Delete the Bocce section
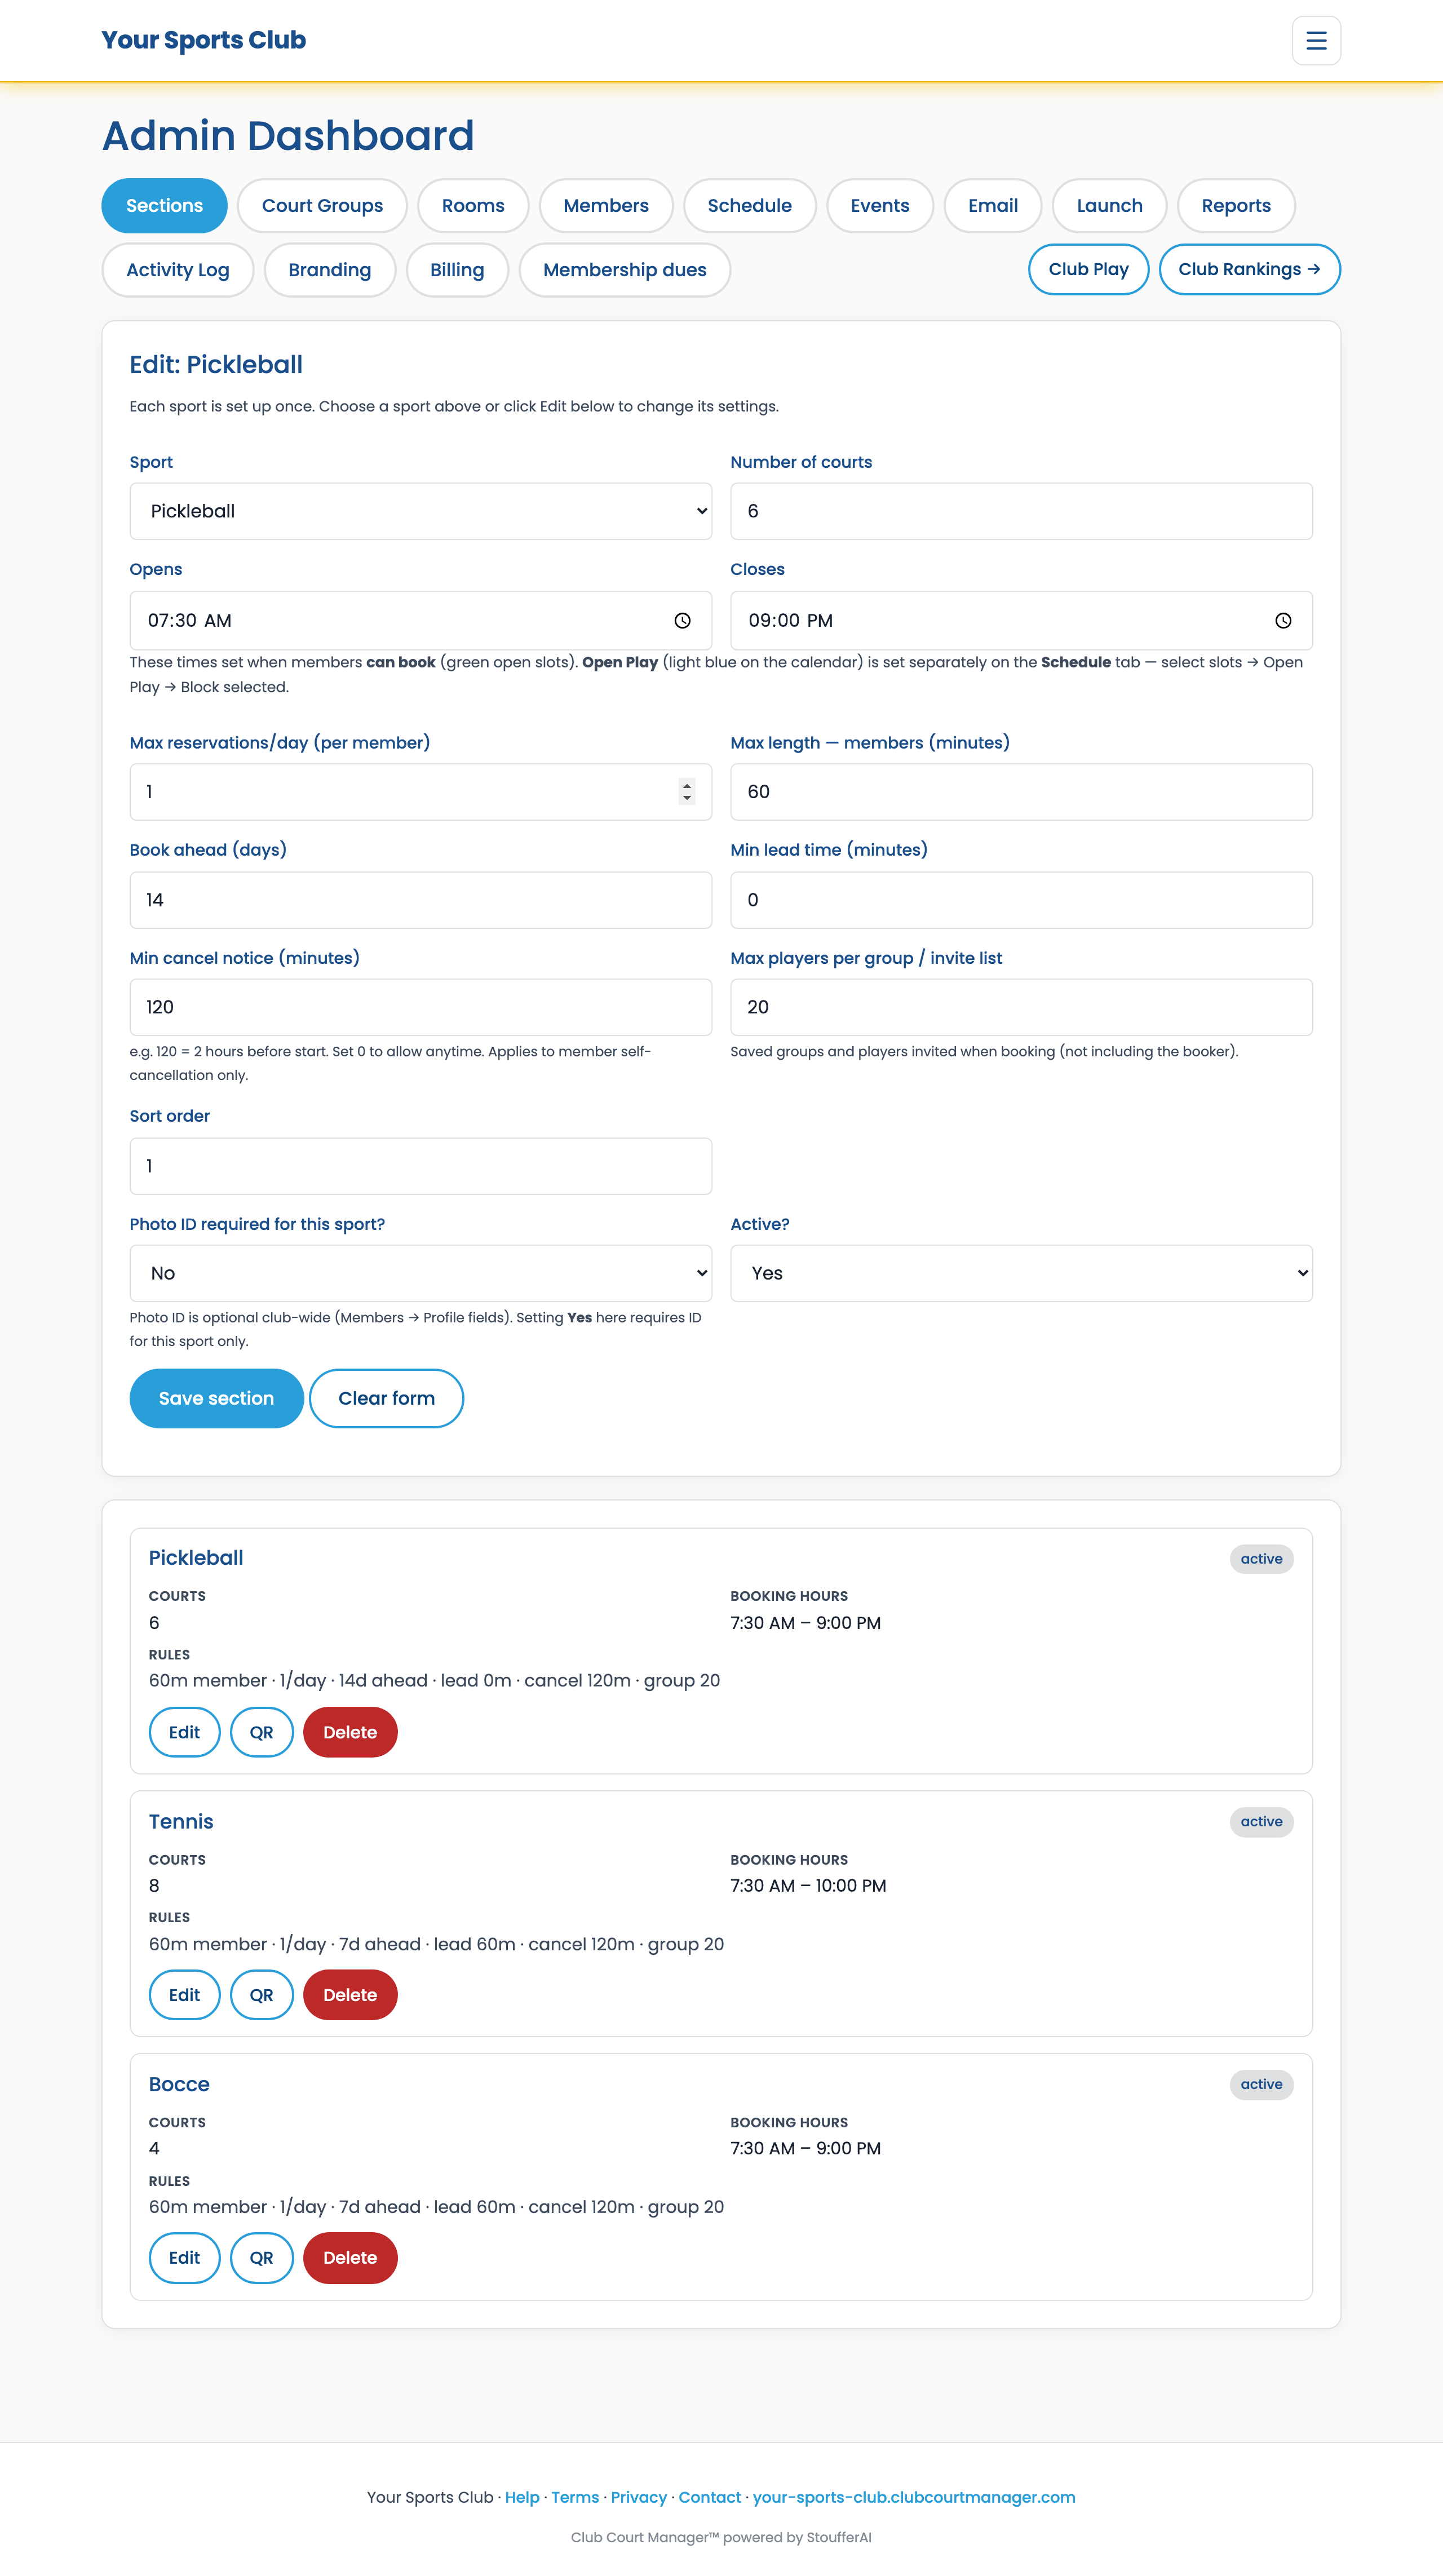Viewport: 1443px width, 2576px height. pyautogui.click(x=350, y=2258)
